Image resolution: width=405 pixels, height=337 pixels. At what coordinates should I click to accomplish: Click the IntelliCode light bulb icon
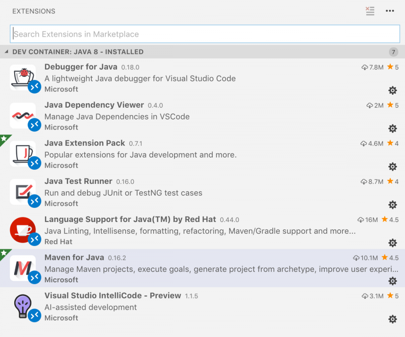coord(22,306)
